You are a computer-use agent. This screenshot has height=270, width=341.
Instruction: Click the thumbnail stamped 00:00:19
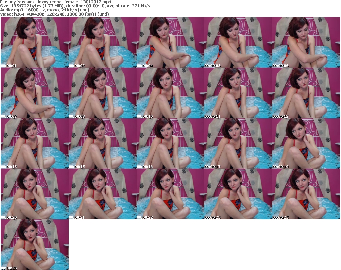tap(306, 143)
